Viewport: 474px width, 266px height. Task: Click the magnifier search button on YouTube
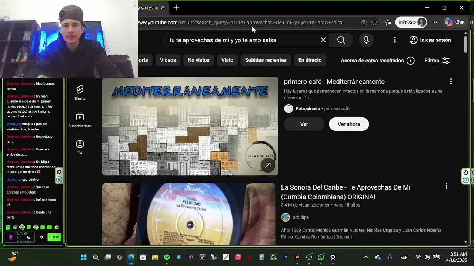pos(341,40)
